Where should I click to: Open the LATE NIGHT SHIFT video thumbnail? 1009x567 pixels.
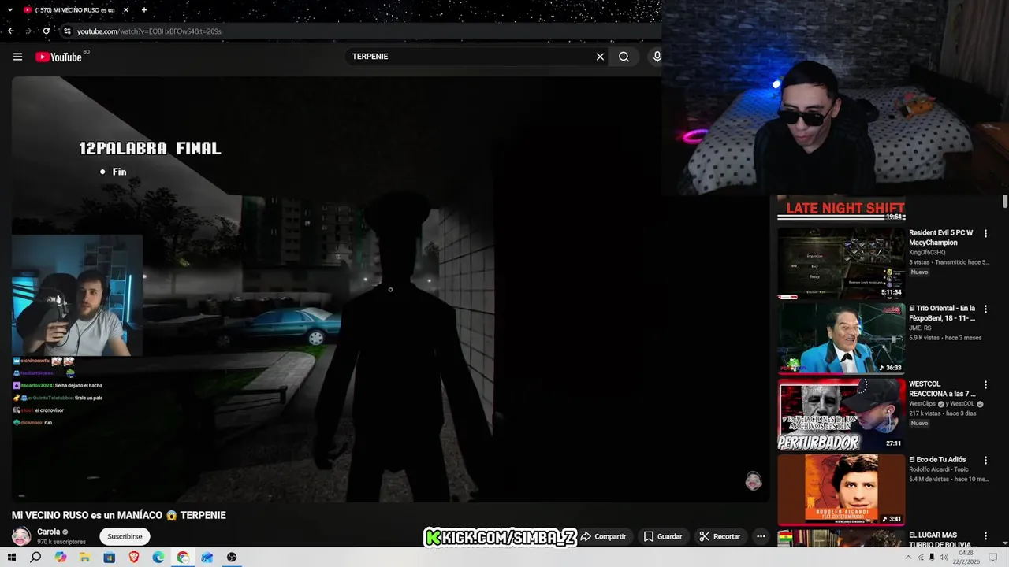point(841,208)
